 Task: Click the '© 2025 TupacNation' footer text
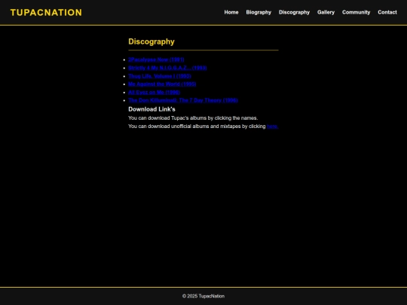203,296
